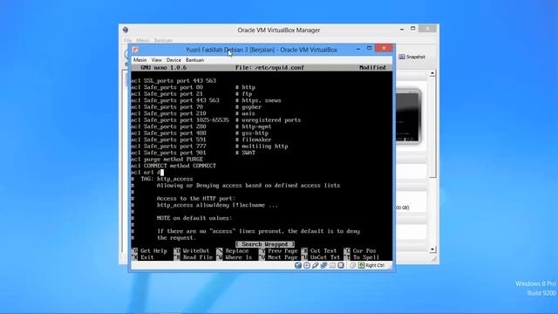Click the display status icon in VM status bar
The image size is (558, 314).
coord(341,265)
